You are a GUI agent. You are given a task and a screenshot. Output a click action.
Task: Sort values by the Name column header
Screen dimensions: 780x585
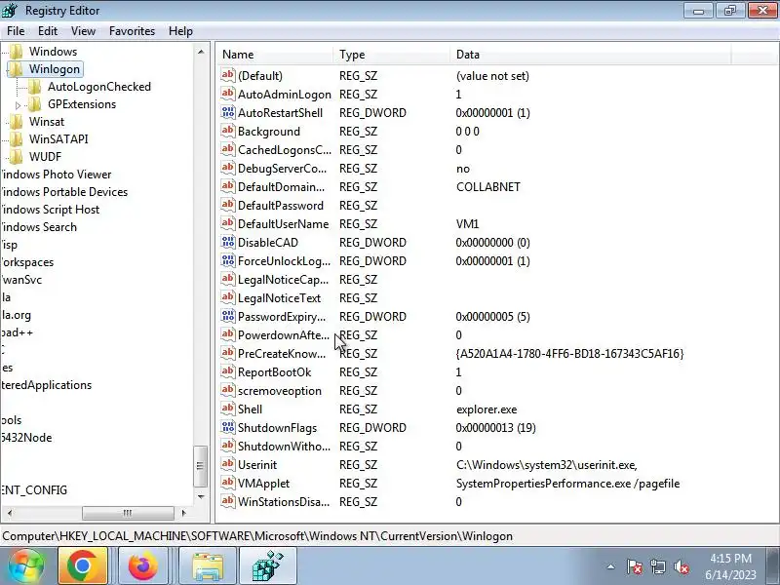[x=275, y=55]
